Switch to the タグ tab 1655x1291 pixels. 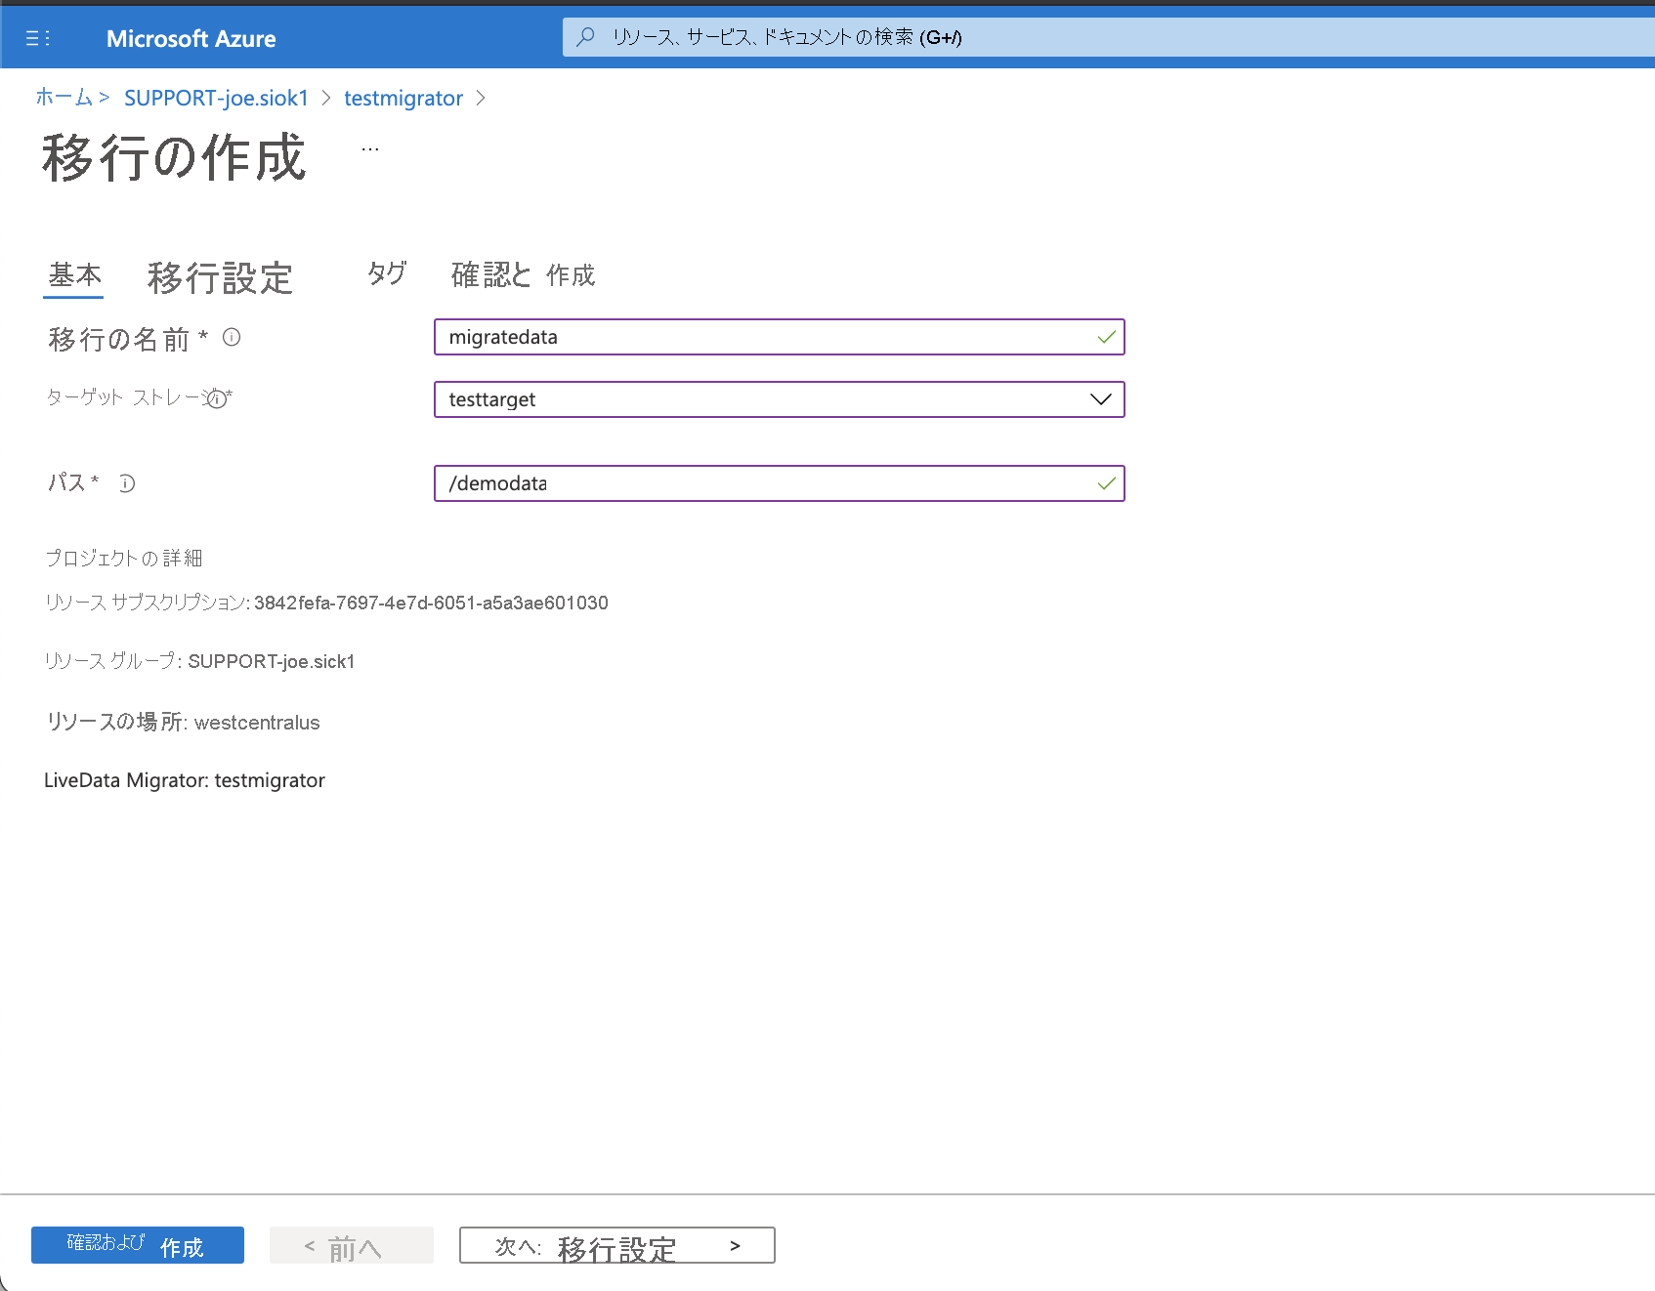[x=385, y=275]
